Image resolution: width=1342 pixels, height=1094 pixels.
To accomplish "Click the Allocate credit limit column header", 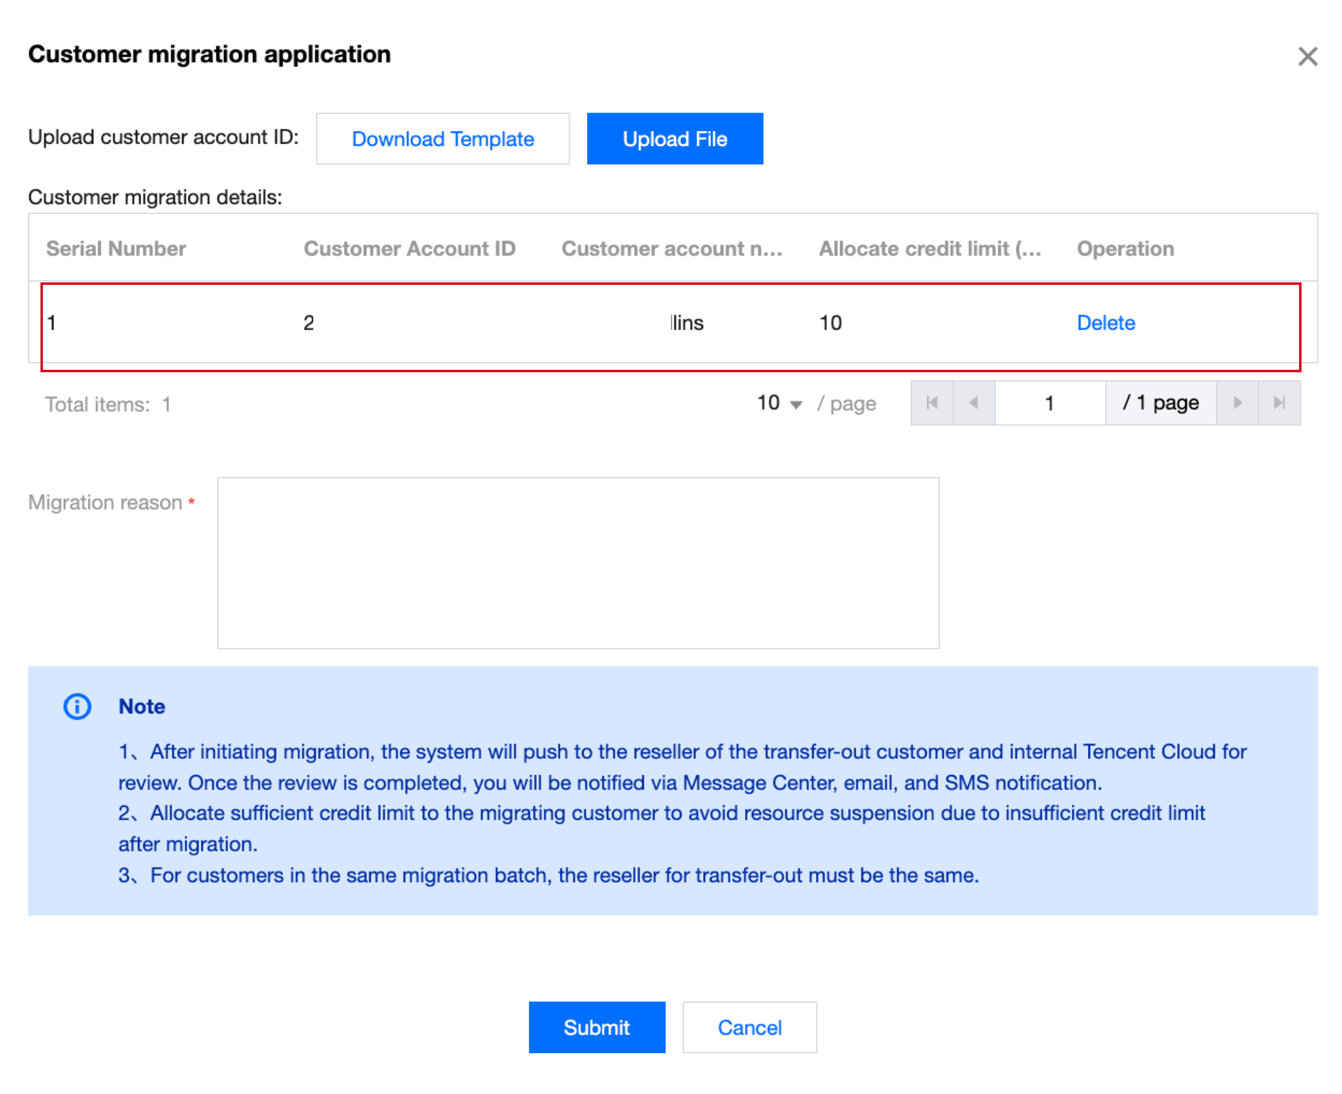I will pyautogui.click(x=929, y=248).
